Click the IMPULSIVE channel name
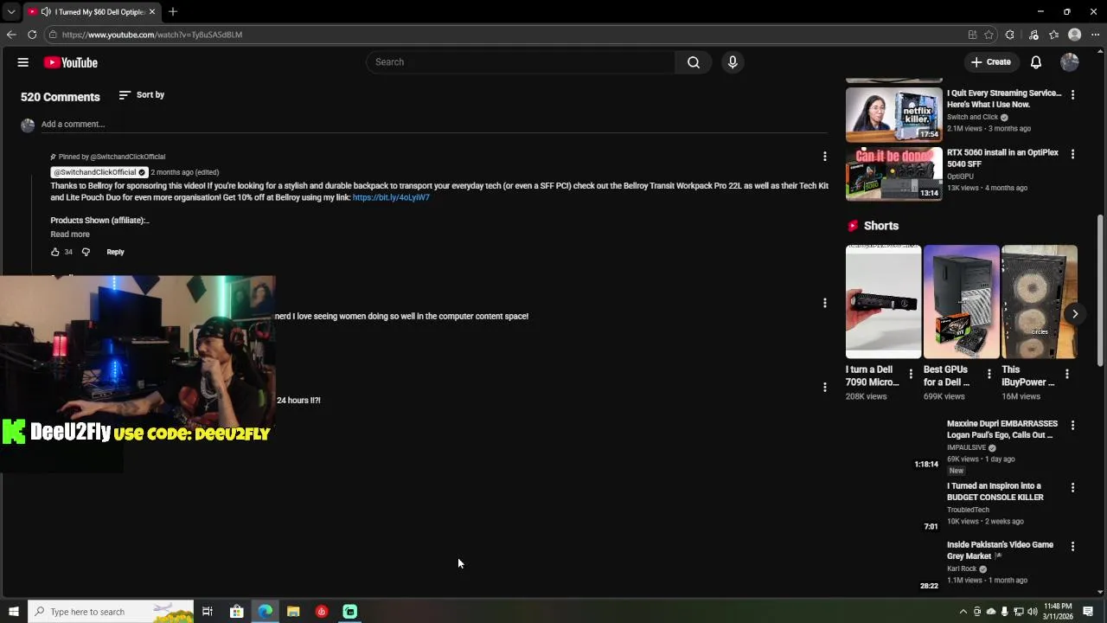This screenshot has height=623, width=1107. tap(967, 448)
